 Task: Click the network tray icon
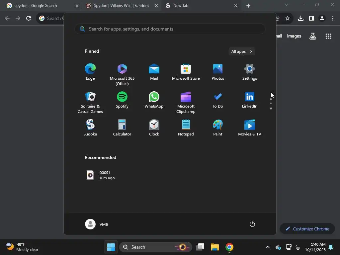tap(289, 247)
